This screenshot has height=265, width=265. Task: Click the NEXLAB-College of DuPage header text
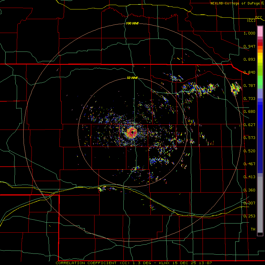235,3
